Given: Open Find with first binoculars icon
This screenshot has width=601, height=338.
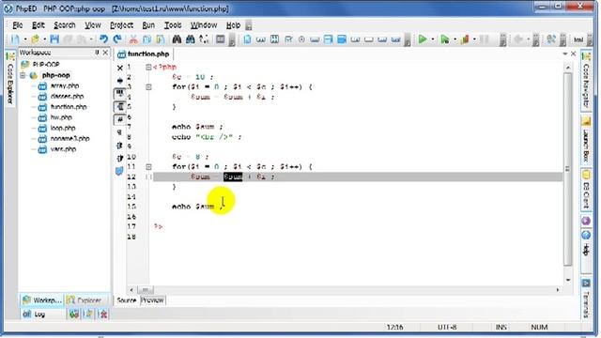Looking at the screenshot, I should tap(177, 39).
